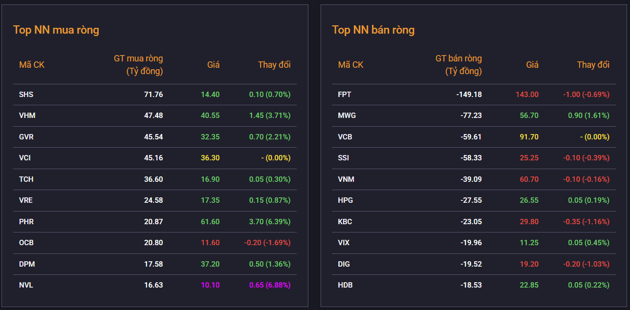Click the VRE change 0.15 (0.87%)
The width and height of the screenshot is (630, 310).
pos(270,200)
